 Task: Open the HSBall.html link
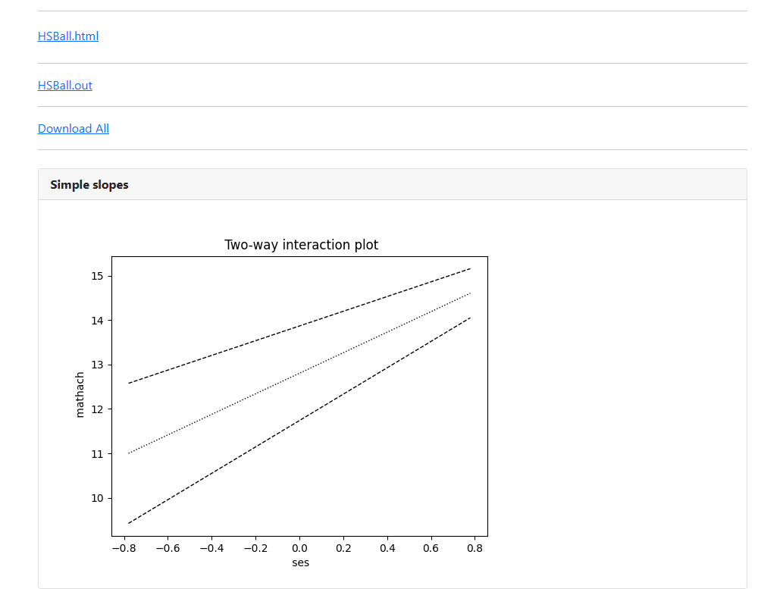coord(68,36)
